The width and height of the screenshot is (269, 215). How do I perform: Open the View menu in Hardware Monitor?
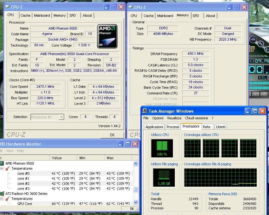coord(10,151)
